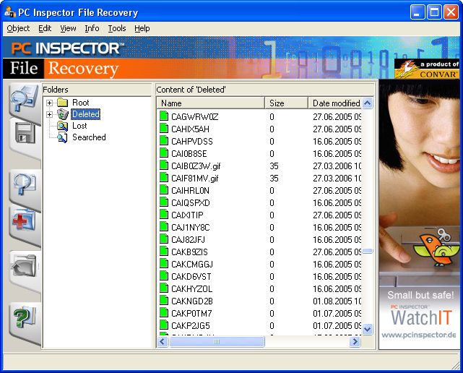Click green file icon beside CAJ1NY8C

point(164,227)
